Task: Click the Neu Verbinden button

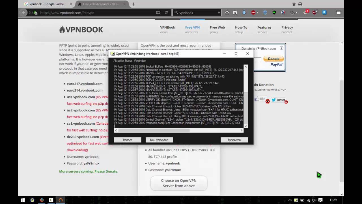Action: point(159,140)
